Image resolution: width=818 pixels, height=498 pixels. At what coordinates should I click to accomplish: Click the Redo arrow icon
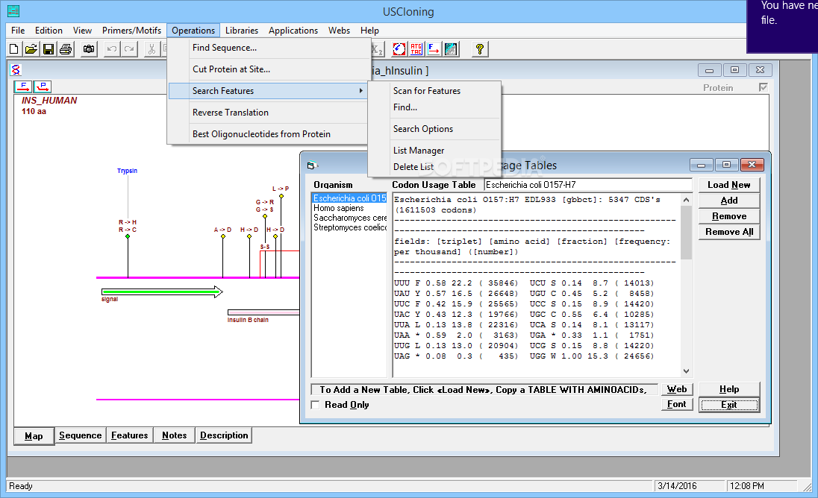tap(129, 49)
